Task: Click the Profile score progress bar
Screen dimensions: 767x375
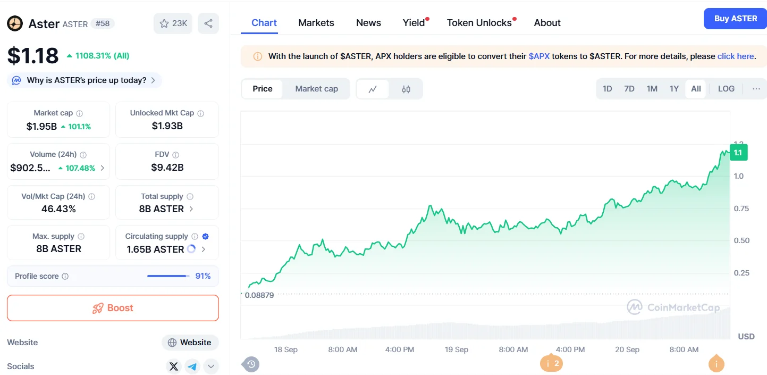Action: point(168,276)
